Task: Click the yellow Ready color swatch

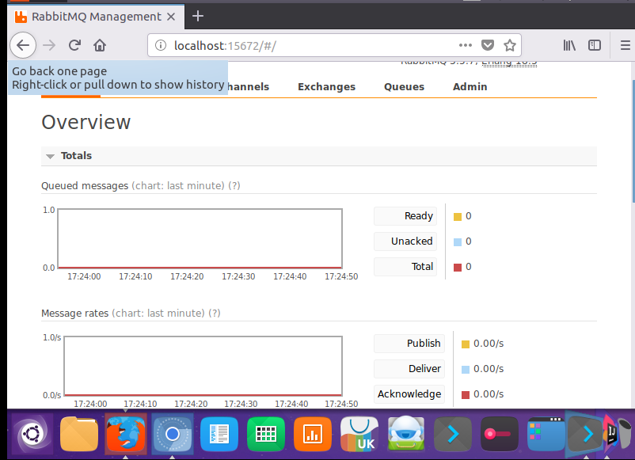Action: [458, 217]
